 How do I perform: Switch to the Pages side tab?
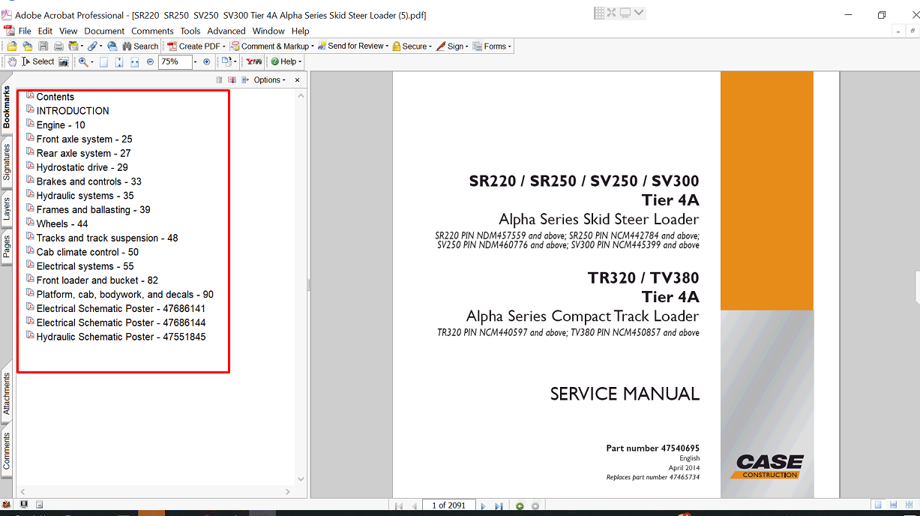[7, 244]
